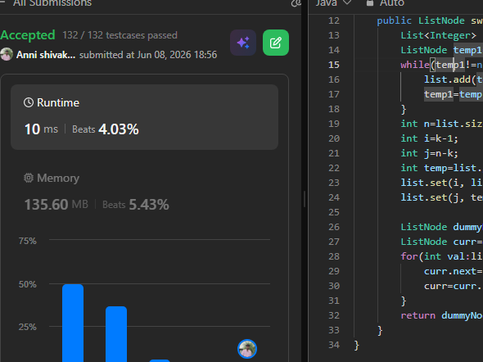Screen dimensions: 483x362
Task: Select the Runtime stats card
Action: (x=144, y=117)
